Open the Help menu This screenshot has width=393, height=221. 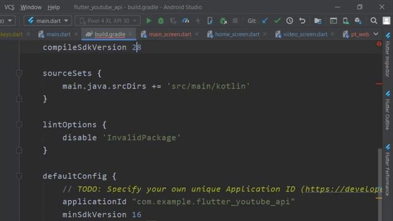(53, 7)
